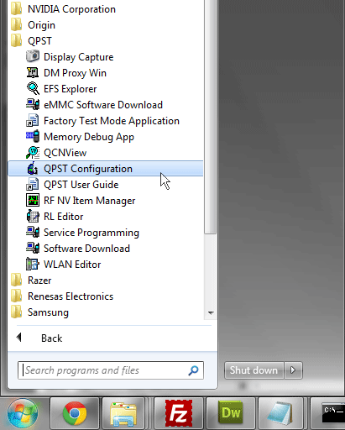Launch DM Proxy Win via its icon
Viewport: 345px width, 430px height.
tap(33, 73)
